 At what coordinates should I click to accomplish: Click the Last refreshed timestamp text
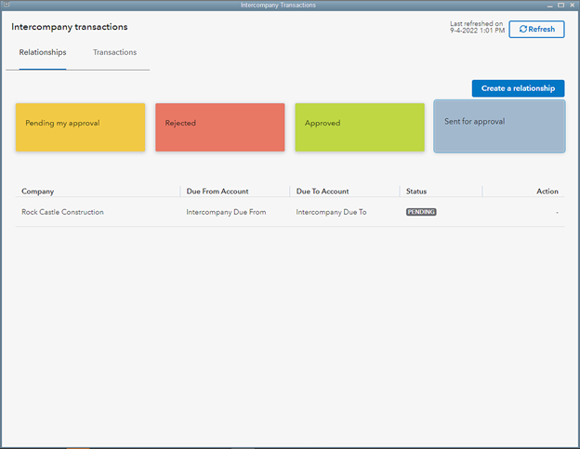(x=476, y=28)
